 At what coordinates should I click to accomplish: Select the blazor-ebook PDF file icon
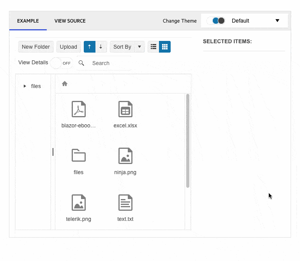[78, 109]
